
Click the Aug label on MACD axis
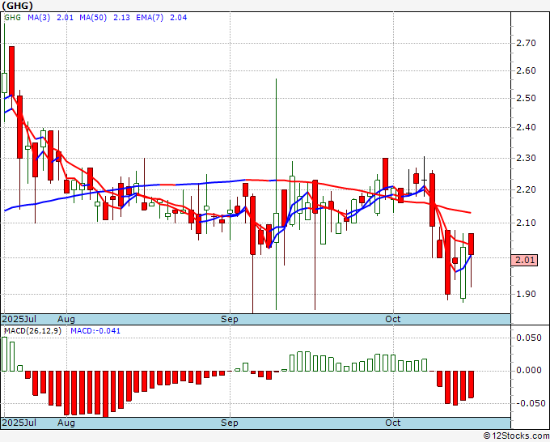pos(66,423)
